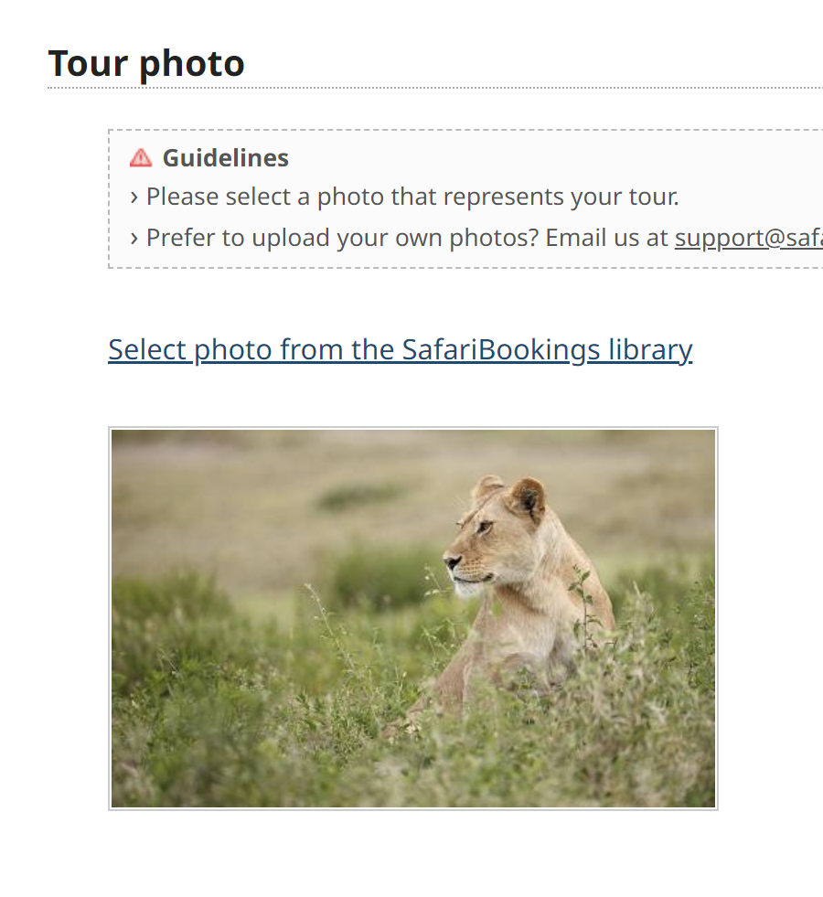823x897 pixels.
Task: Click the red warning triangle icon
Action: tap(141, 158)
